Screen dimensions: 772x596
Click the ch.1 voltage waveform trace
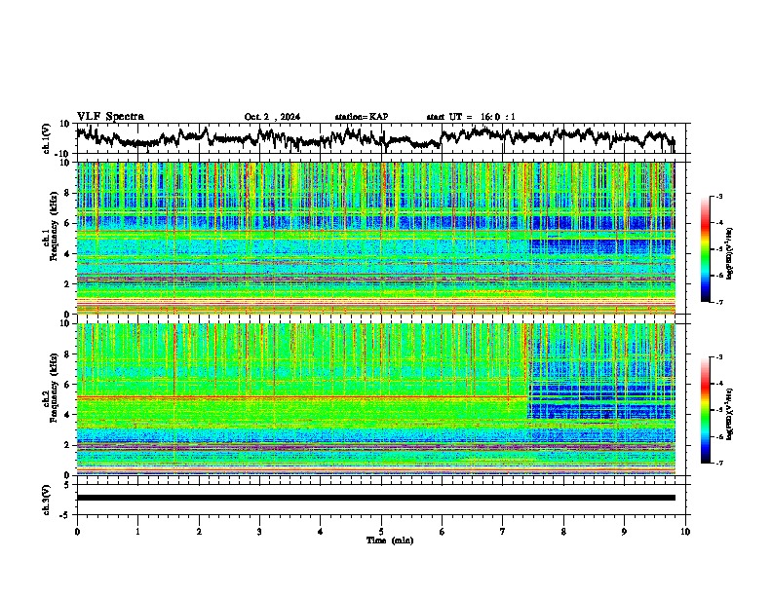pyautogui.click(x=375, y=137)
